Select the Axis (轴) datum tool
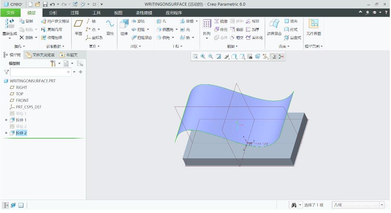The height and width of the screenshot is (213, 391). pyautogui.click(x=91, y=21)
